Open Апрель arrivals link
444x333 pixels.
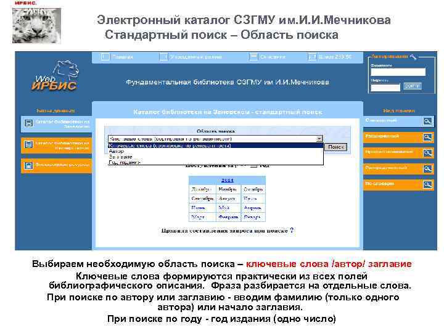pyautogui.click(x=253, y=208)
